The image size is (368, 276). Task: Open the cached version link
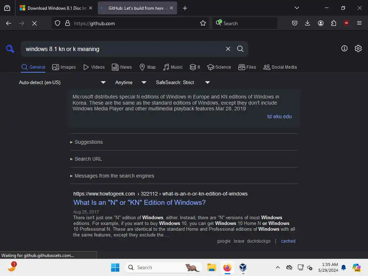coord(288,241)
